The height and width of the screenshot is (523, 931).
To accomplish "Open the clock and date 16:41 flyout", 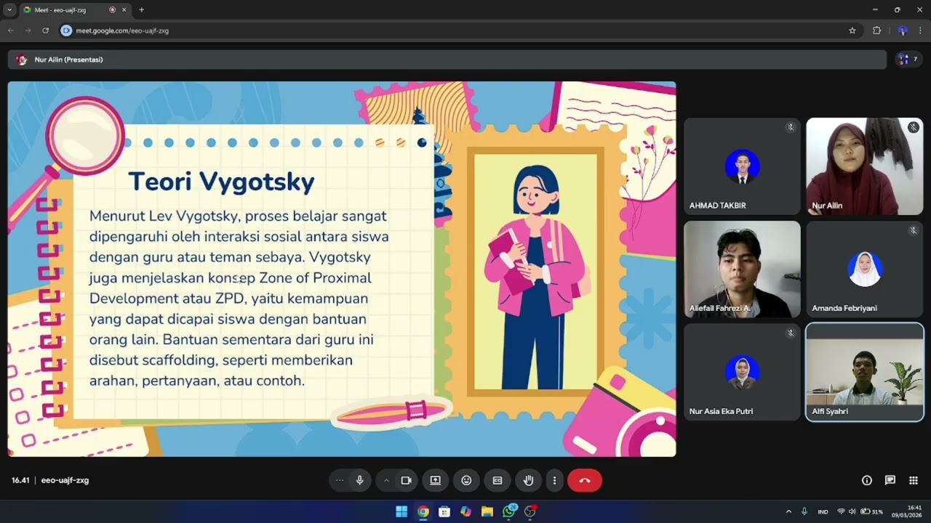I will tap(908, 511).
